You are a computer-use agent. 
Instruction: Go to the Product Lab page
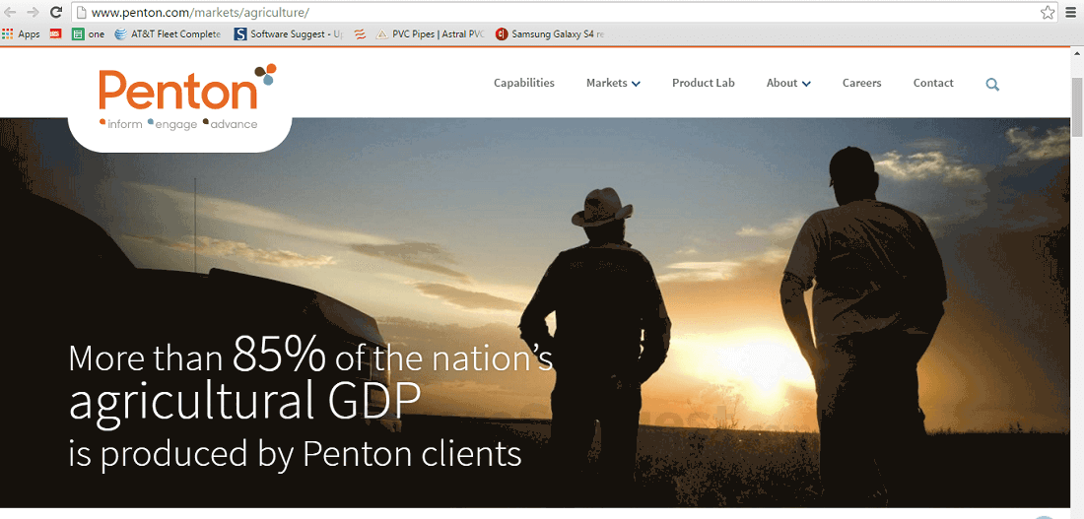[x=703, y=83]
